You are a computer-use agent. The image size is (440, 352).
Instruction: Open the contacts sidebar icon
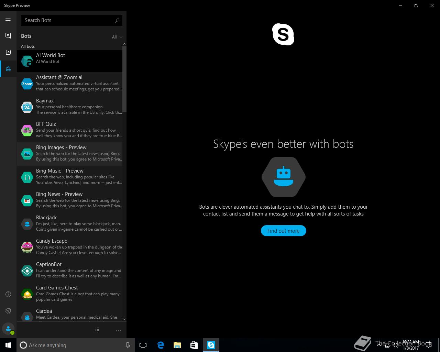8,52
